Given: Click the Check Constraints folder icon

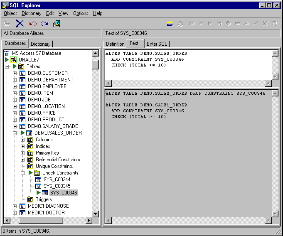Looking at the screenshot, I should (x=37, y=173).
